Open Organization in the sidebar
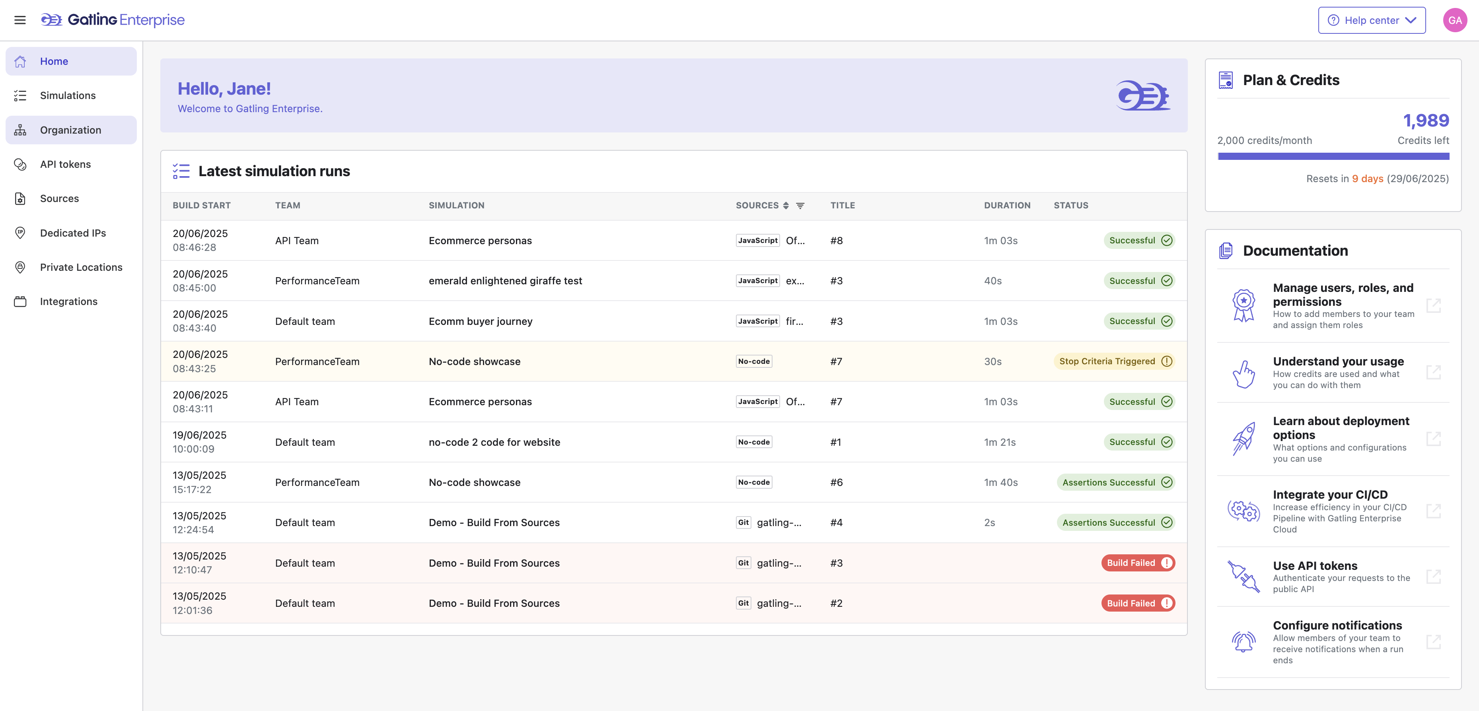 [x=71, y=130]
